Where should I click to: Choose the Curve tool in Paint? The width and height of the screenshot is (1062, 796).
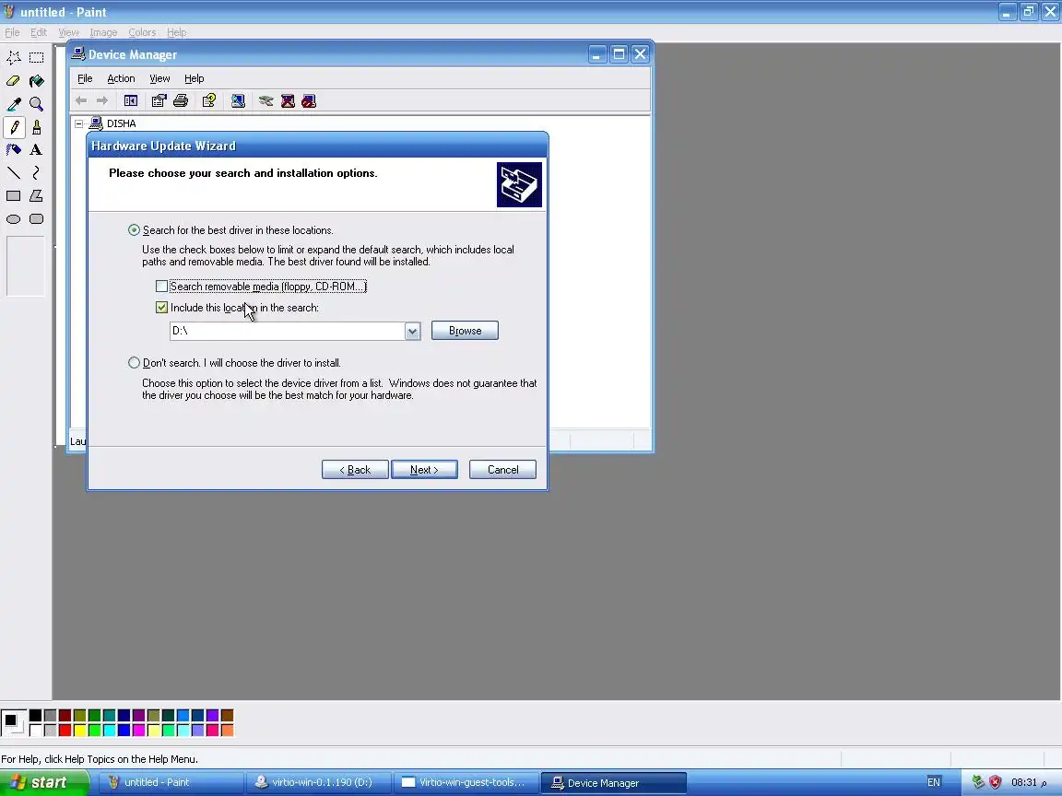click(37, 172)
